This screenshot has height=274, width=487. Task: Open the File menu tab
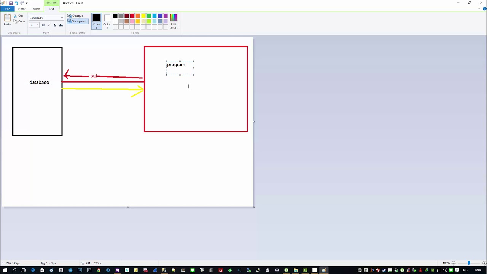pyautogui.click(x=8, y=9)
